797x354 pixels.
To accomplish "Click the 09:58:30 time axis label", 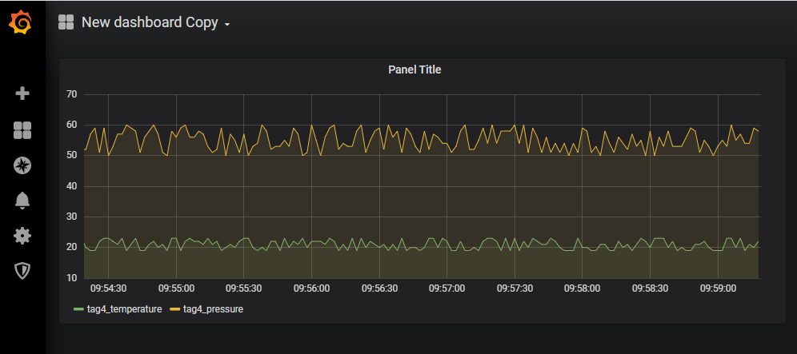I will (650, 288).
